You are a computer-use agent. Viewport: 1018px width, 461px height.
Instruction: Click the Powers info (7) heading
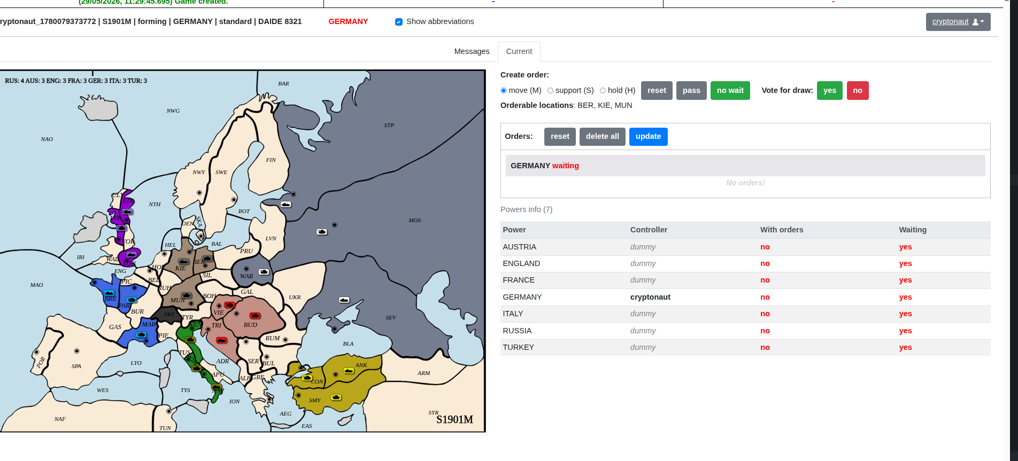(x=527, y=209)
